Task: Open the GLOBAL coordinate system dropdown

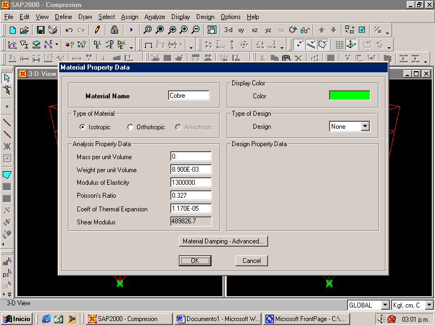Action: coord(385,305)
